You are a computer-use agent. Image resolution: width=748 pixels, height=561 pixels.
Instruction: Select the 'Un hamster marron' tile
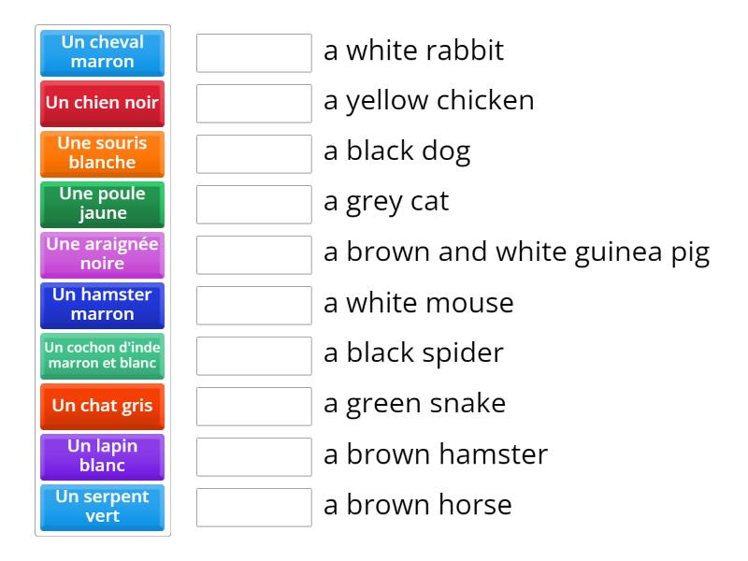click(x=102, y=306)
